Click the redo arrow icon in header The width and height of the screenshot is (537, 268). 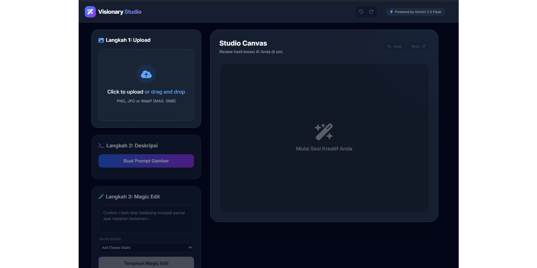(371, 12)
